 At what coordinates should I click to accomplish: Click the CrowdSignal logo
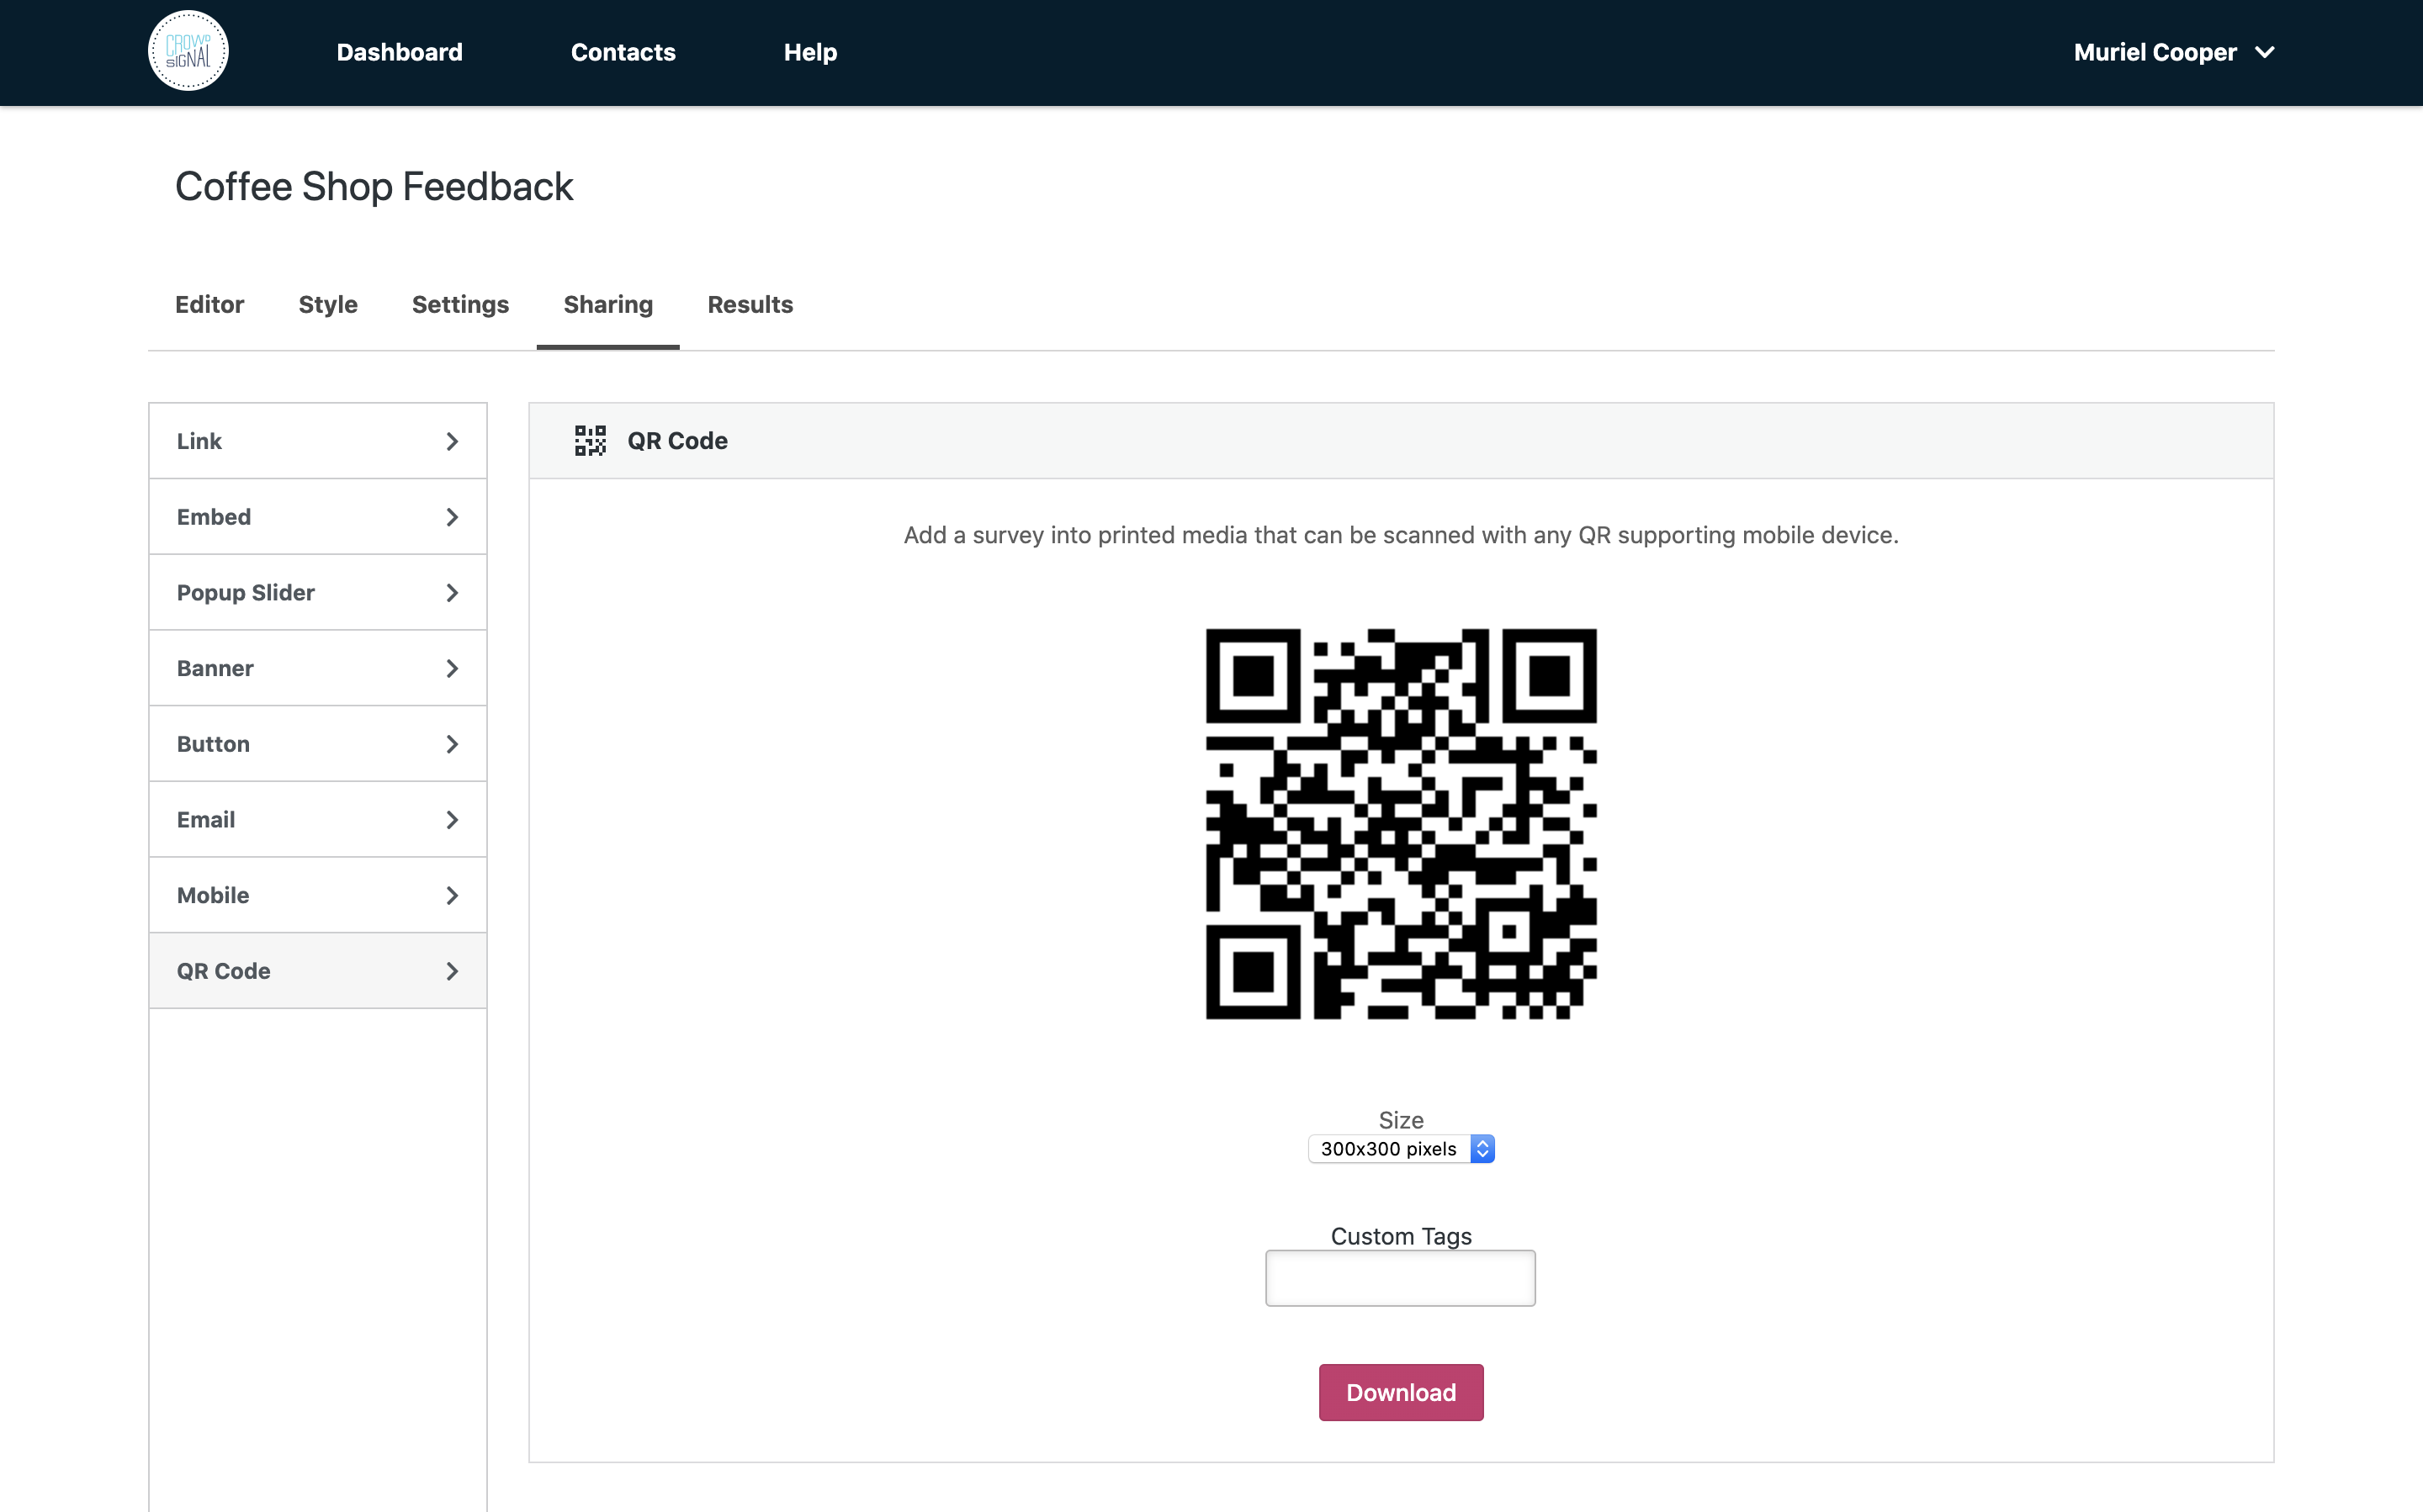click(187, 49)
